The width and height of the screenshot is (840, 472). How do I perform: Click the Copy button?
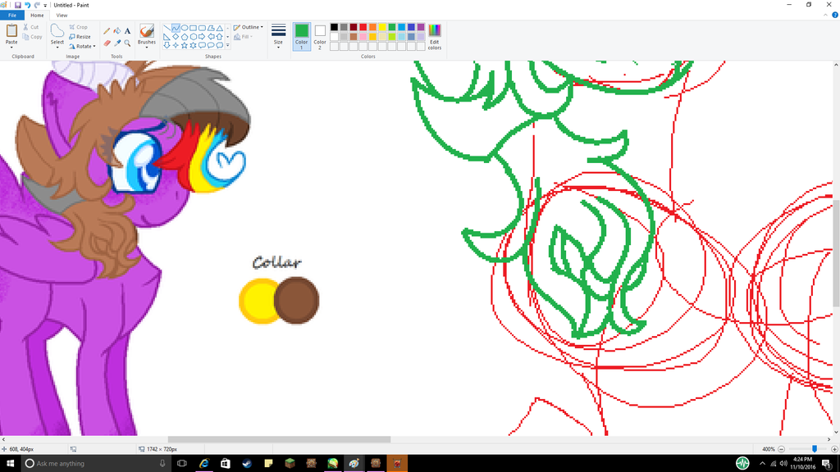pos(32,37)
